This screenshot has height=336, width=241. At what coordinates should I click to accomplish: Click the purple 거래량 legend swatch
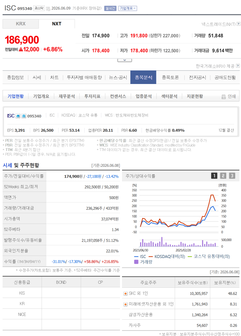[x=136, y=262]
